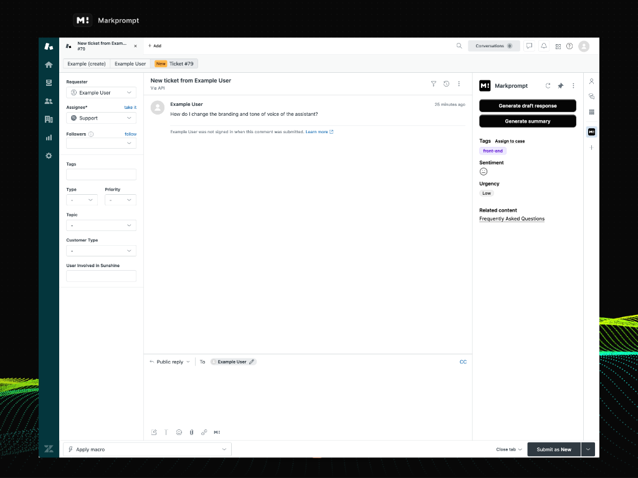Select the Ticket #79 tab
638x478 pixels.
[x=174, y=64]
